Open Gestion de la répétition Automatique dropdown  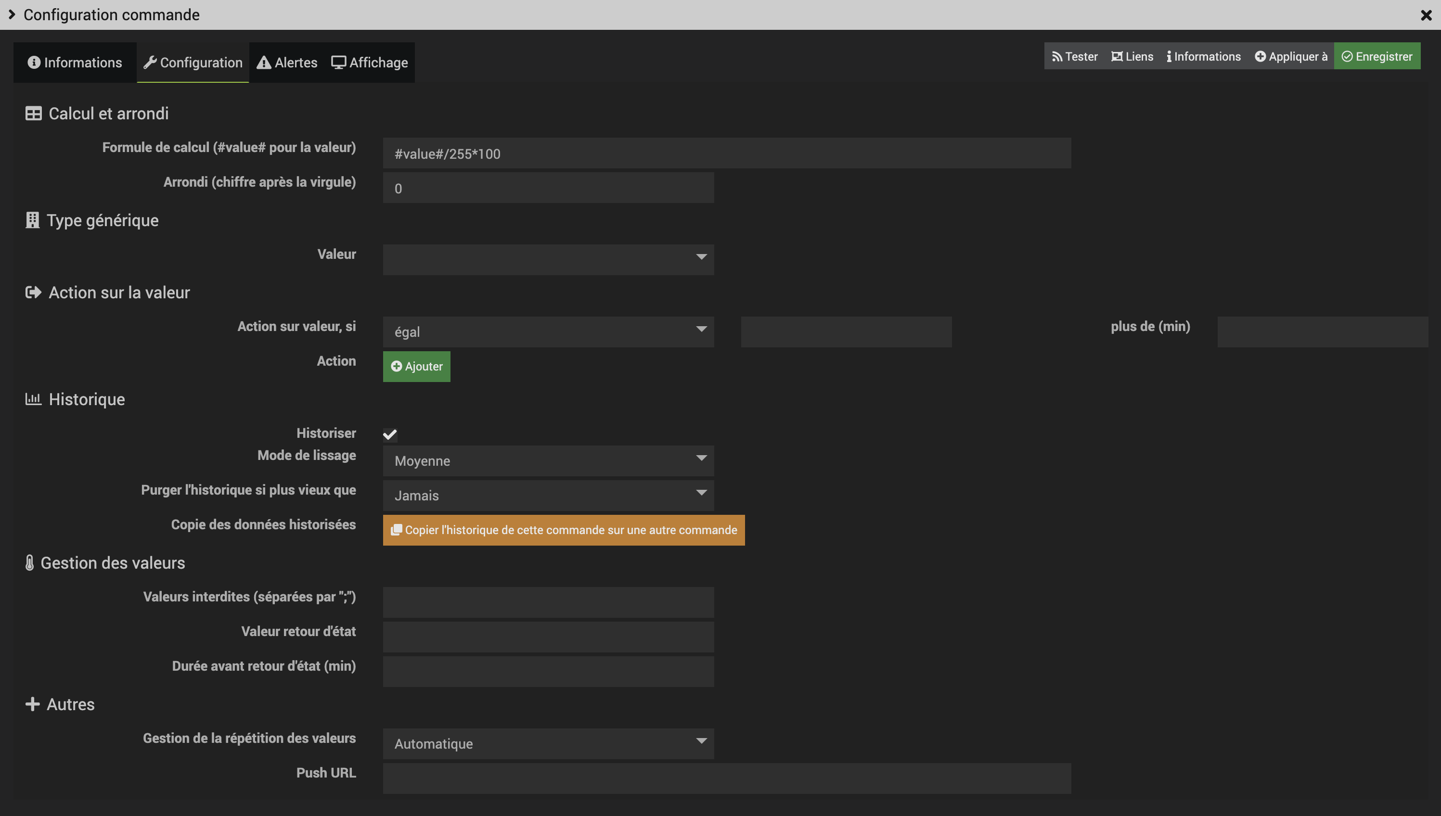click(x=548, y=744)
